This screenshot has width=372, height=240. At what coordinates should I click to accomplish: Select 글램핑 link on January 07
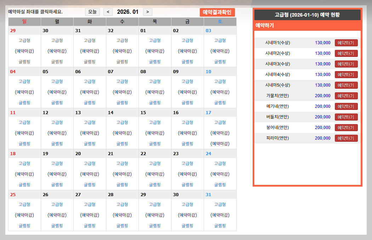tap(122, 103)
